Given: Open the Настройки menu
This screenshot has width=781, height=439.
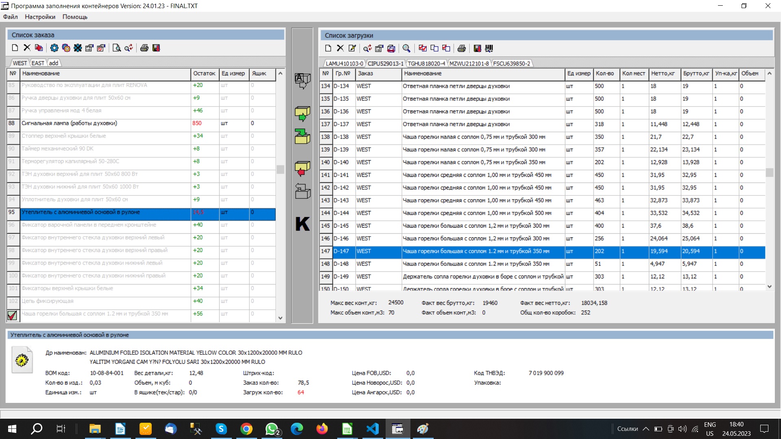Looking at the screenshot, I should click(40, 17).
